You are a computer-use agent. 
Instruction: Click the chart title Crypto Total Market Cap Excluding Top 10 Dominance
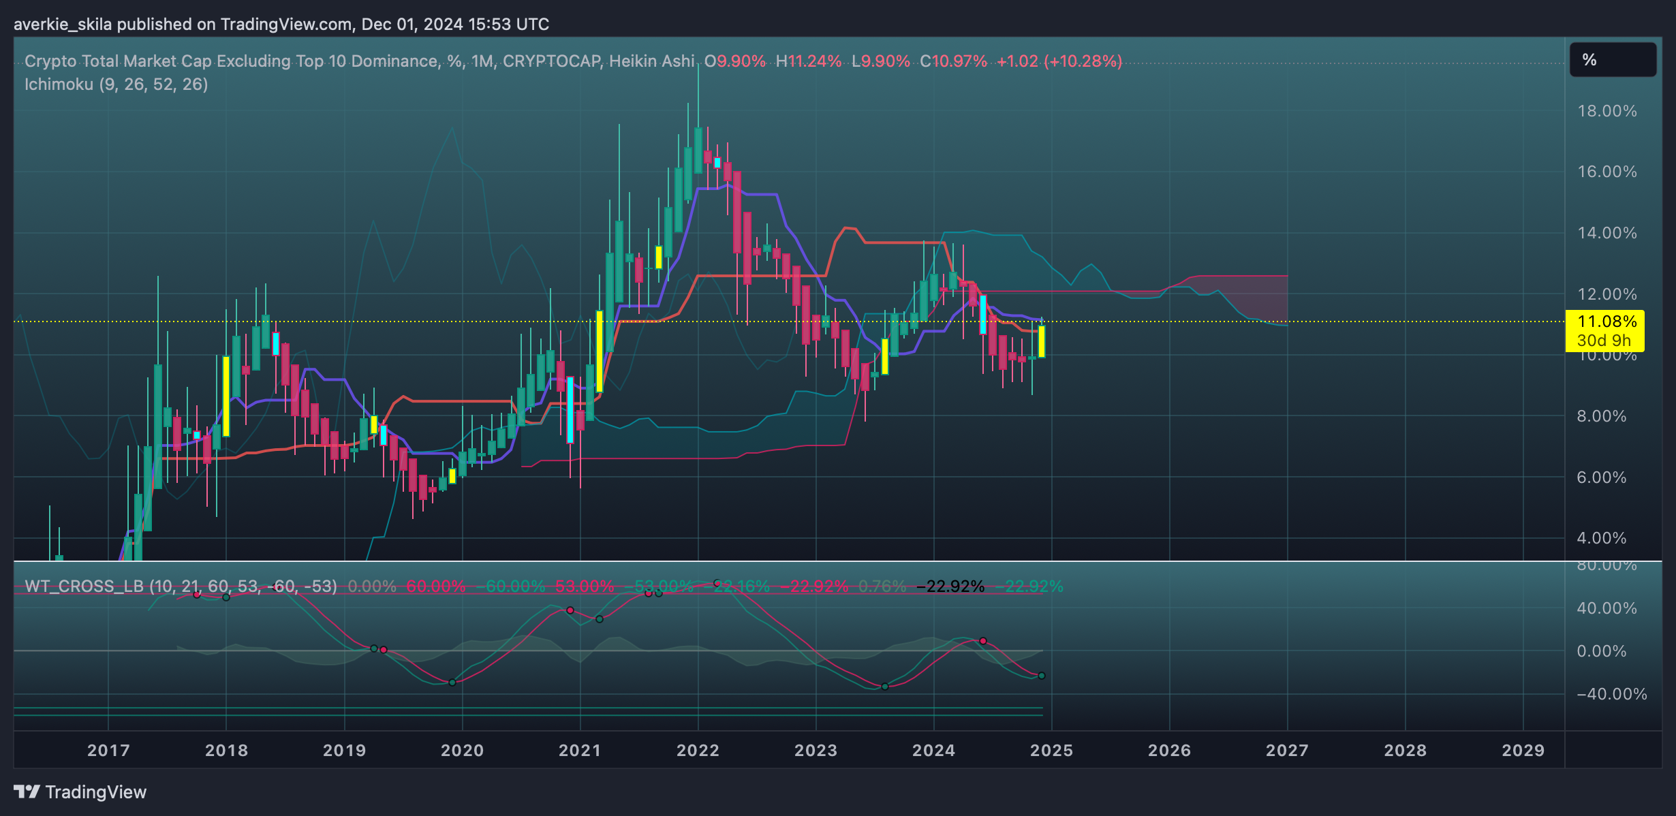click(x=232, y=61)
